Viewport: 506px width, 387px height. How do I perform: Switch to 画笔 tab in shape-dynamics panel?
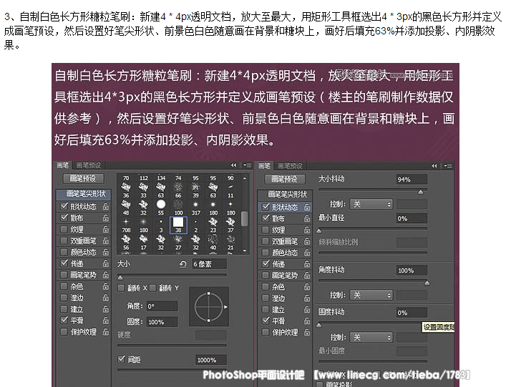coord(264,166)
